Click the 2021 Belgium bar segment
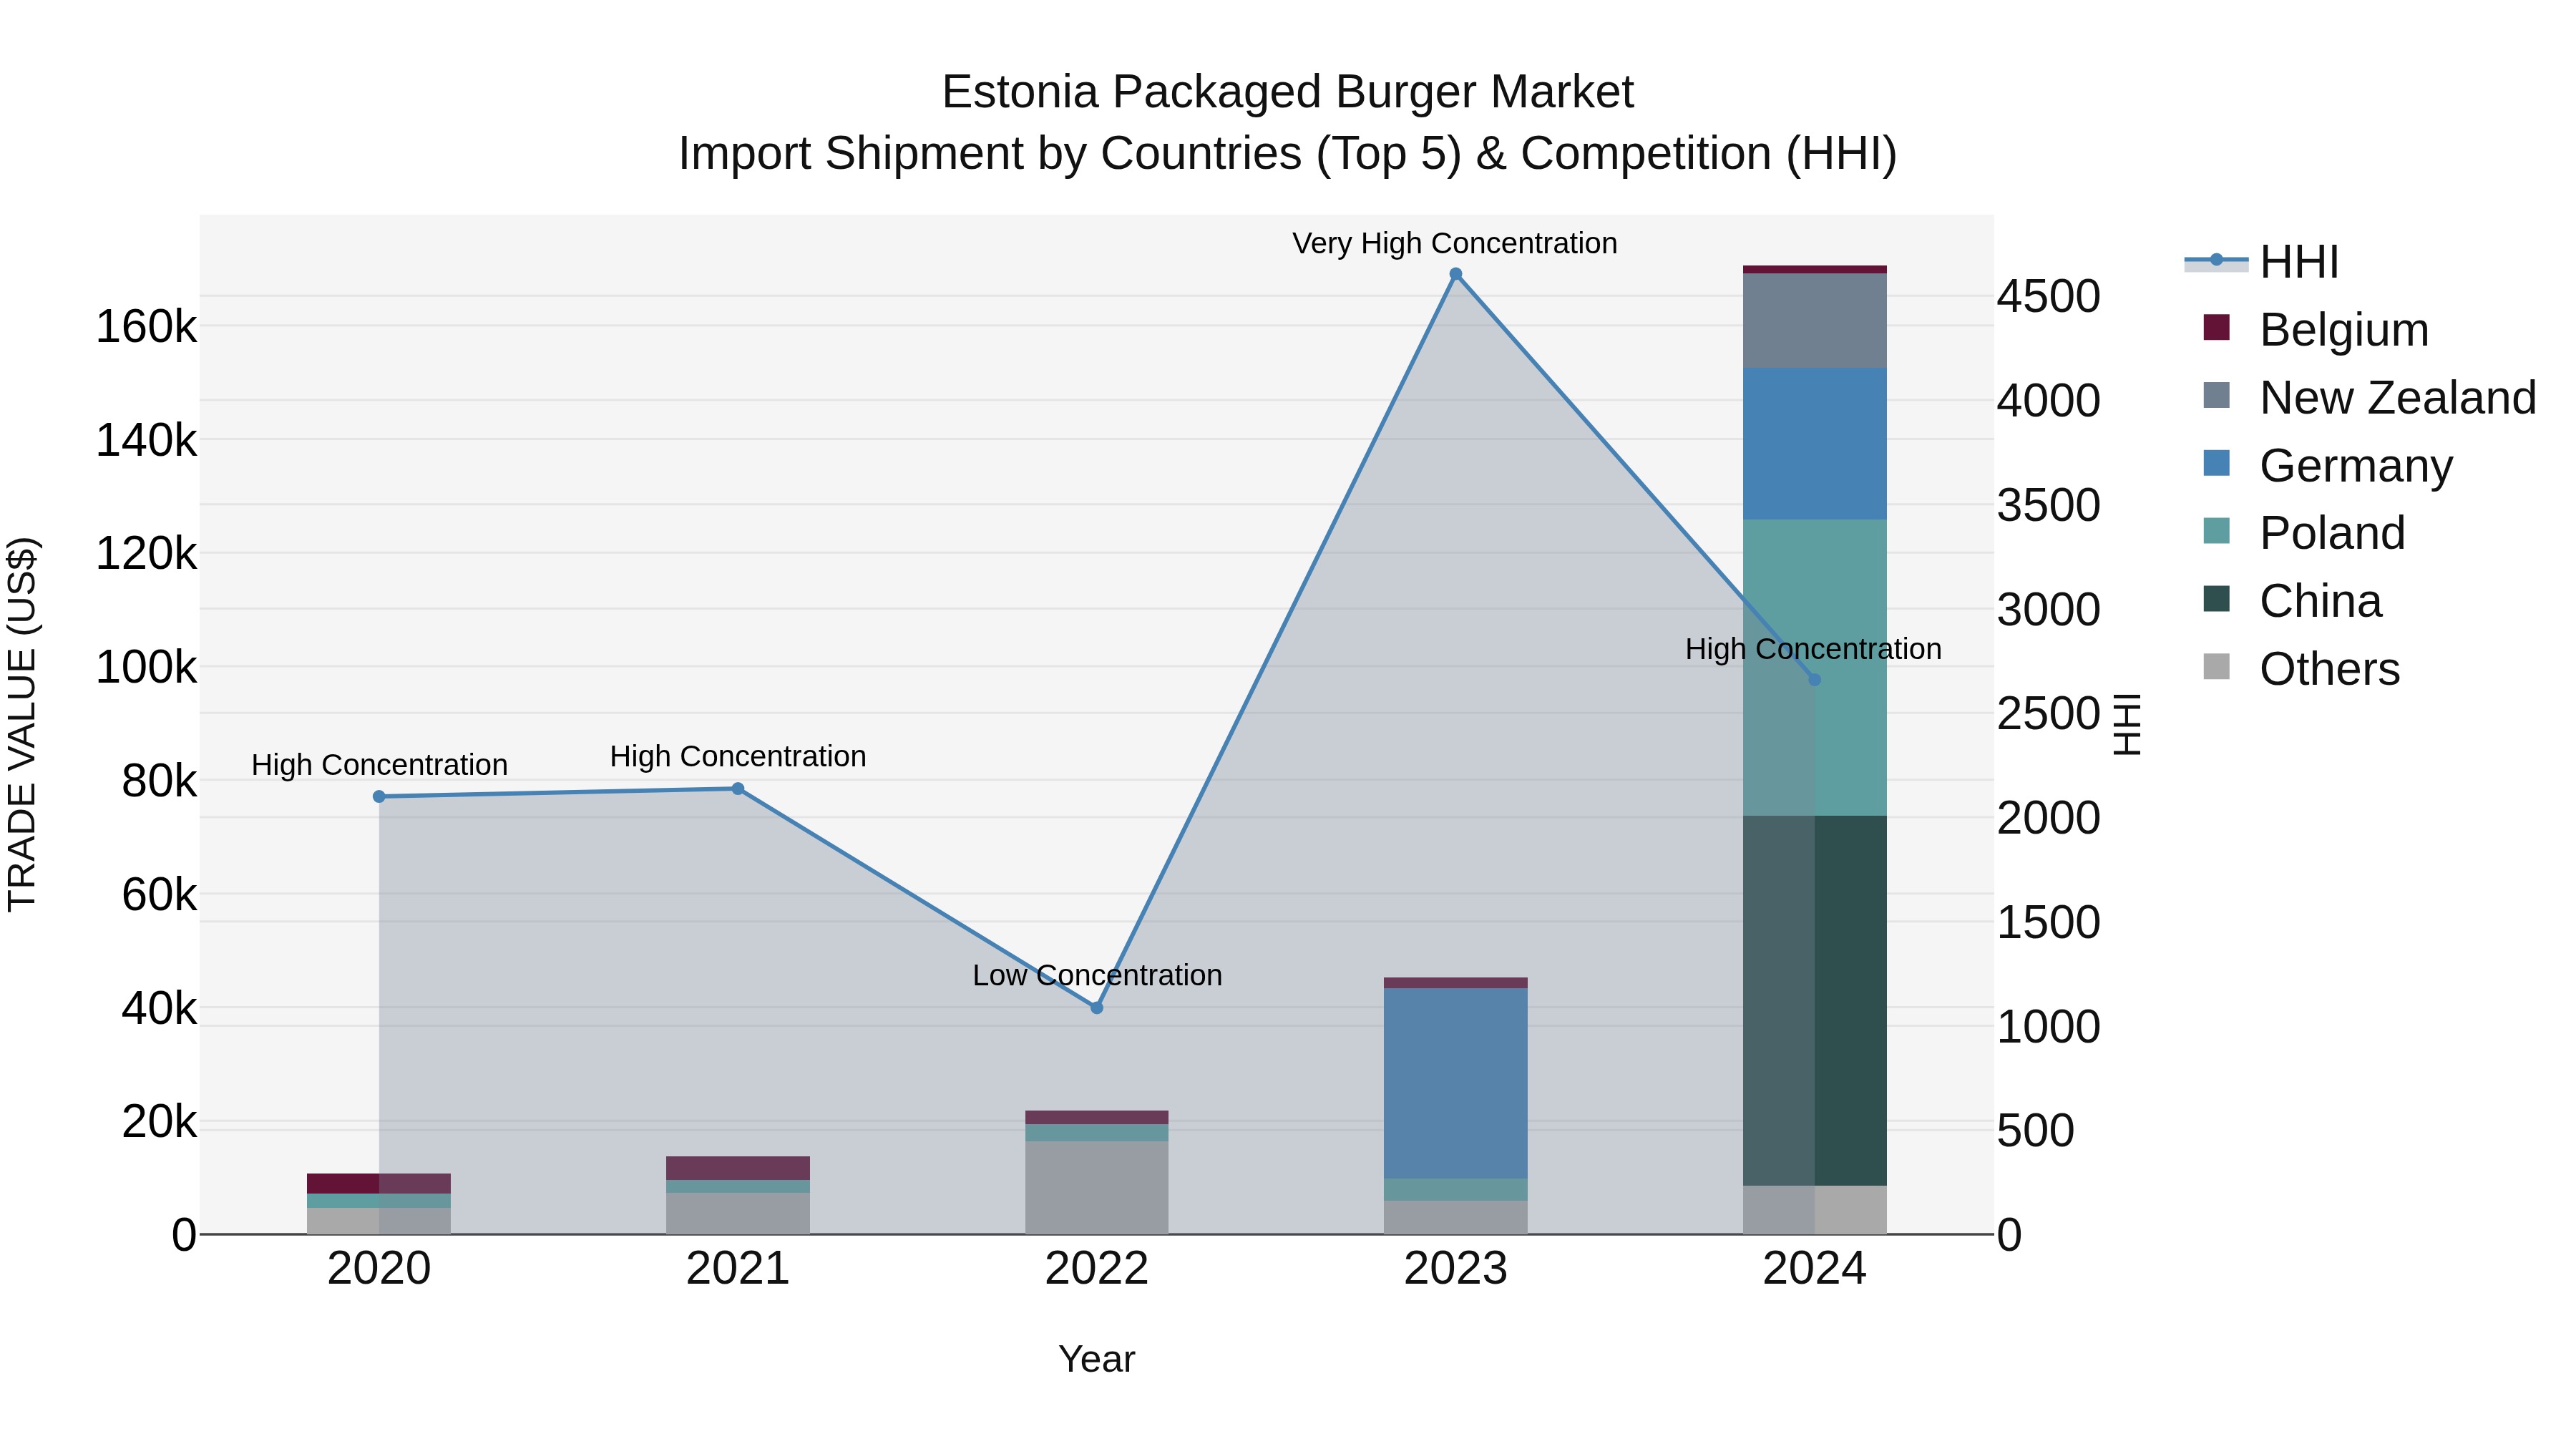Viewport: 2576px width, 1449px height. pyautogui.click(x=738, y=1169)
